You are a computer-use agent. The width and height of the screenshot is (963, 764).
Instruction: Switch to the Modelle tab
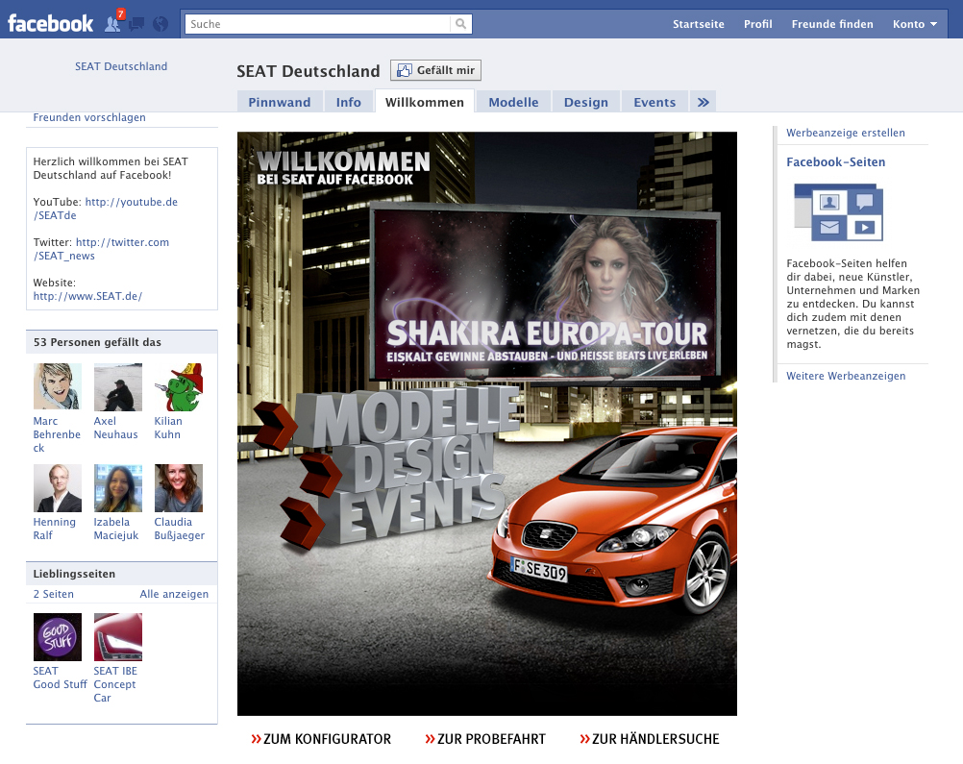click(x=513, y=102)
